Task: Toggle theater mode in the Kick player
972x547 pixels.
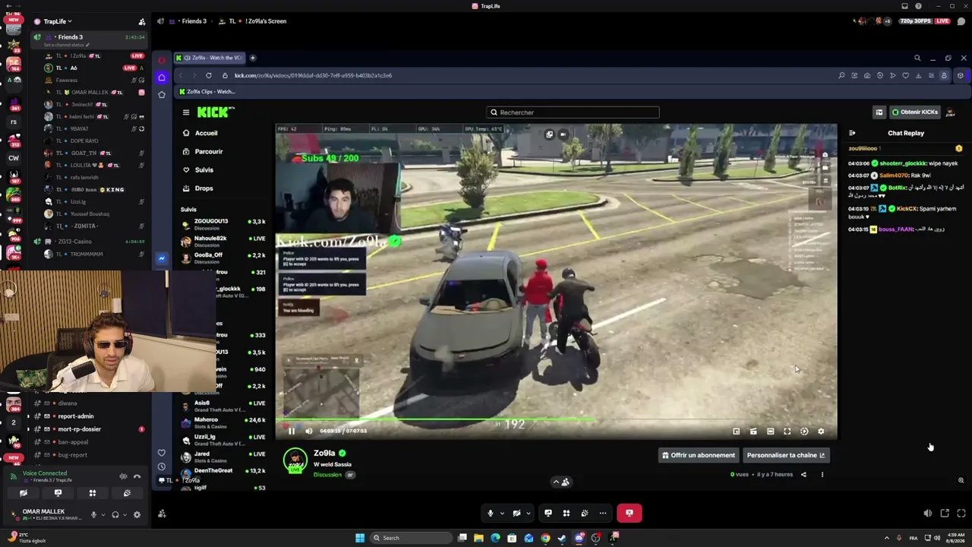Action: [770, 432]
